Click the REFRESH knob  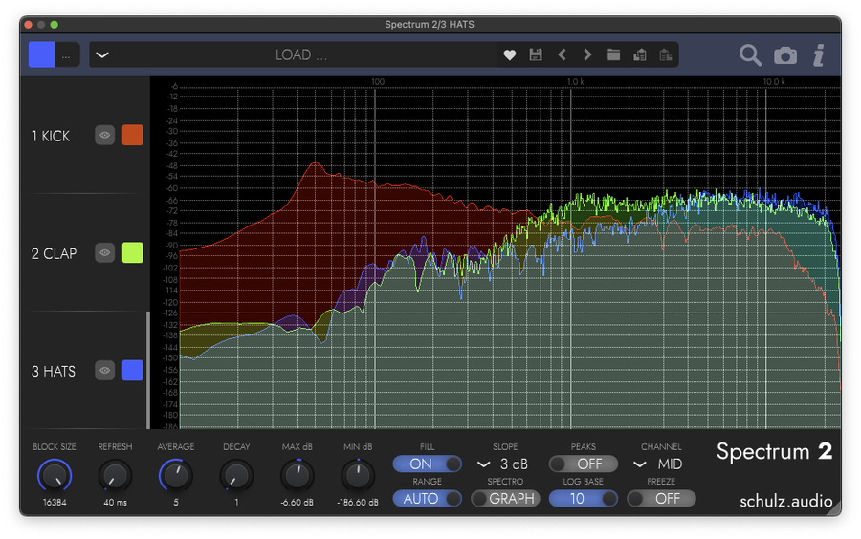[116, 475]
